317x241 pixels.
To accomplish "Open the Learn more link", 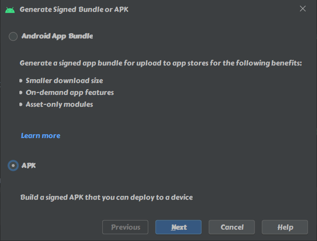I will click(x=41, y=136).
